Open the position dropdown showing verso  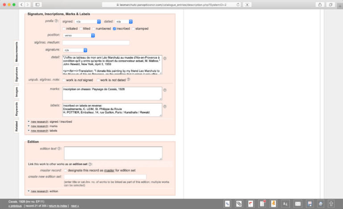pyautogui.click(x=79, y=35)
